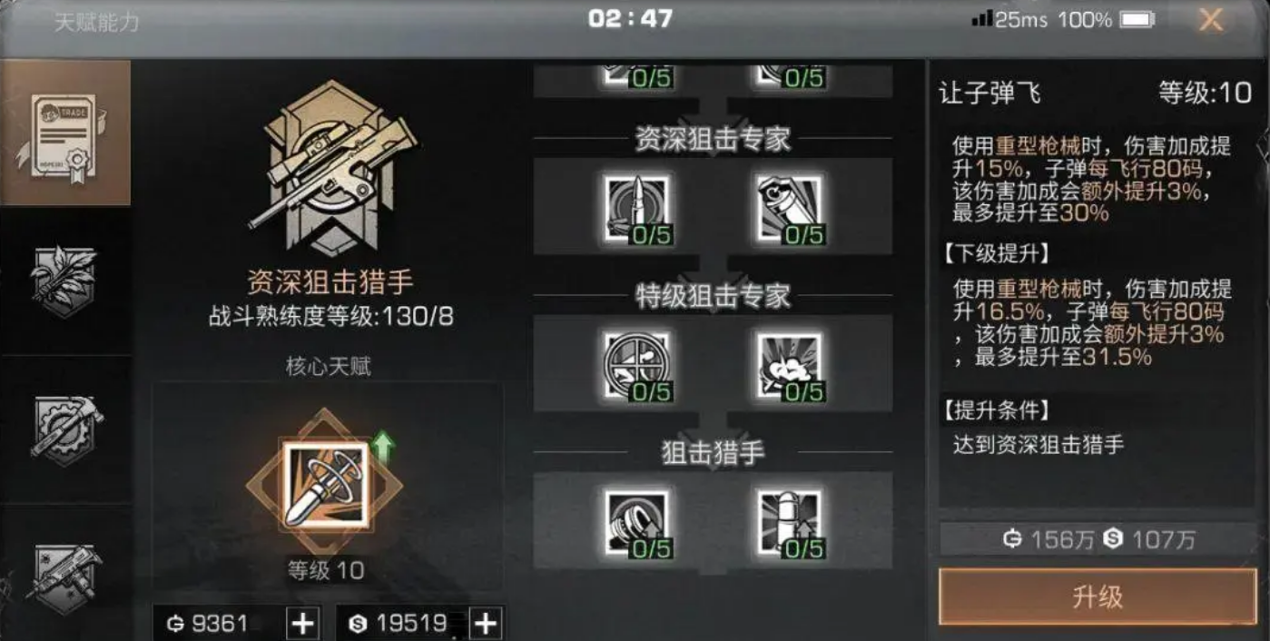Close the talent window with X
Viewport: 1270px width, 641px height.
(1211, 19)
